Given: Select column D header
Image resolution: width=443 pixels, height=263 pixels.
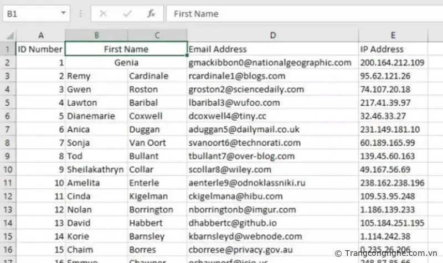Looking at the screenshot, I should (272, 35).
